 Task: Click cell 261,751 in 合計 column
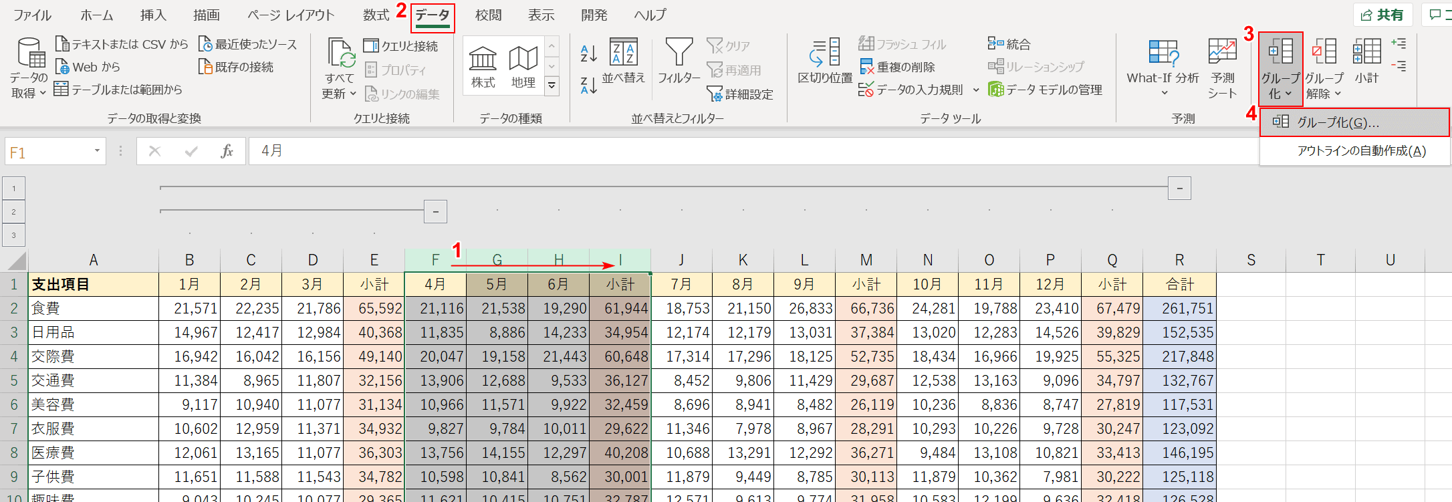coord(1179,308)
